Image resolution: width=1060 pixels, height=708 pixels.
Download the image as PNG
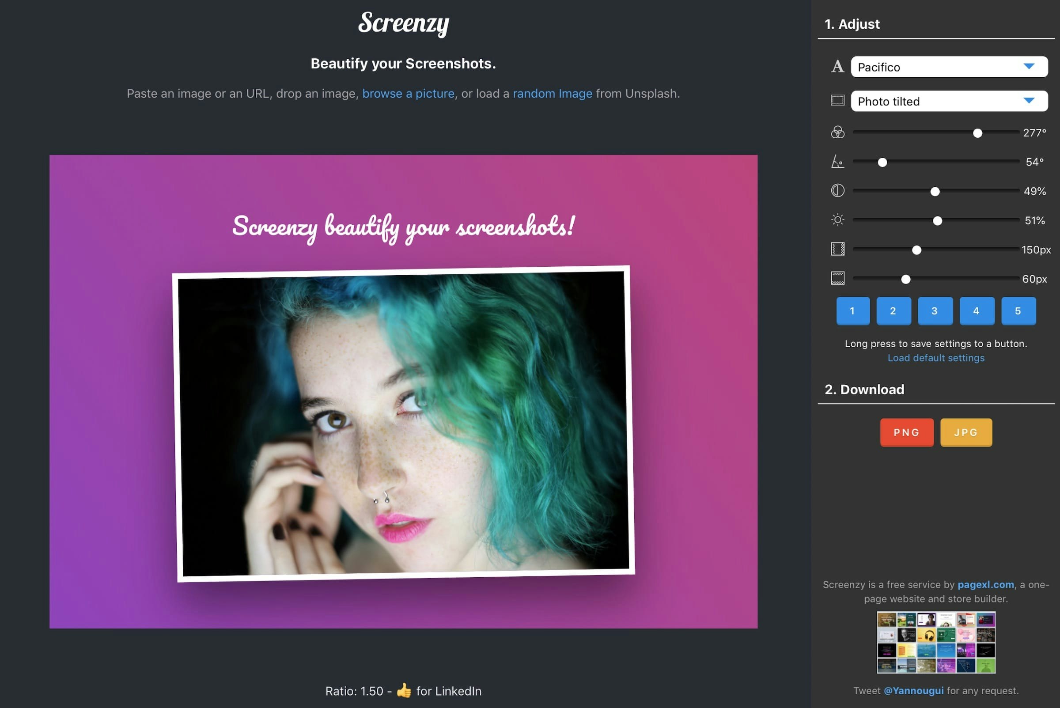[x=906, y=432]
